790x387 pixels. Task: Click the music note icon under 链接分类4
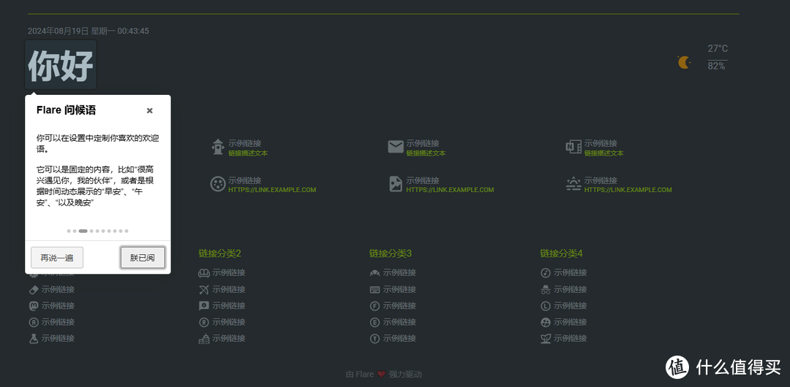point(546,273)
